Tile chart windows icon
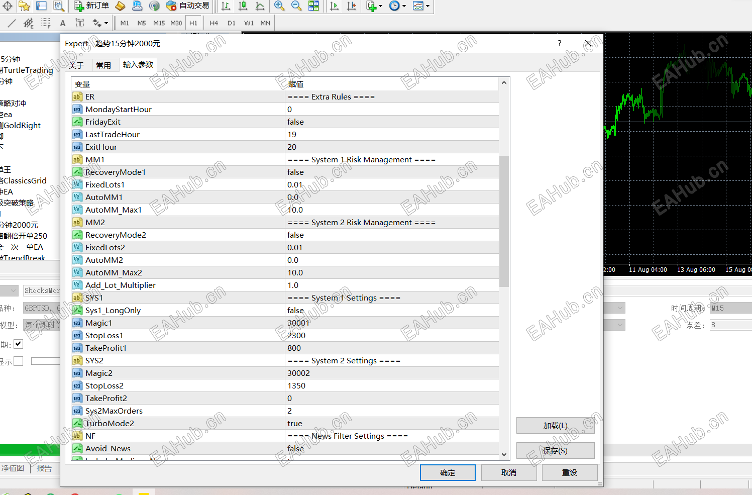This screenshot has width=752, height=495. click(313, 6)
